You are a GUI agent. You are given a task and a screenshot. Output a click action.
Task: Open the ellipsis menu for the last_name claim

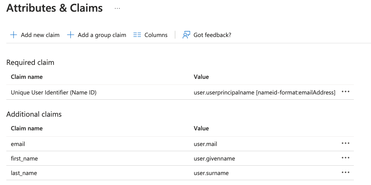point(345,172)
